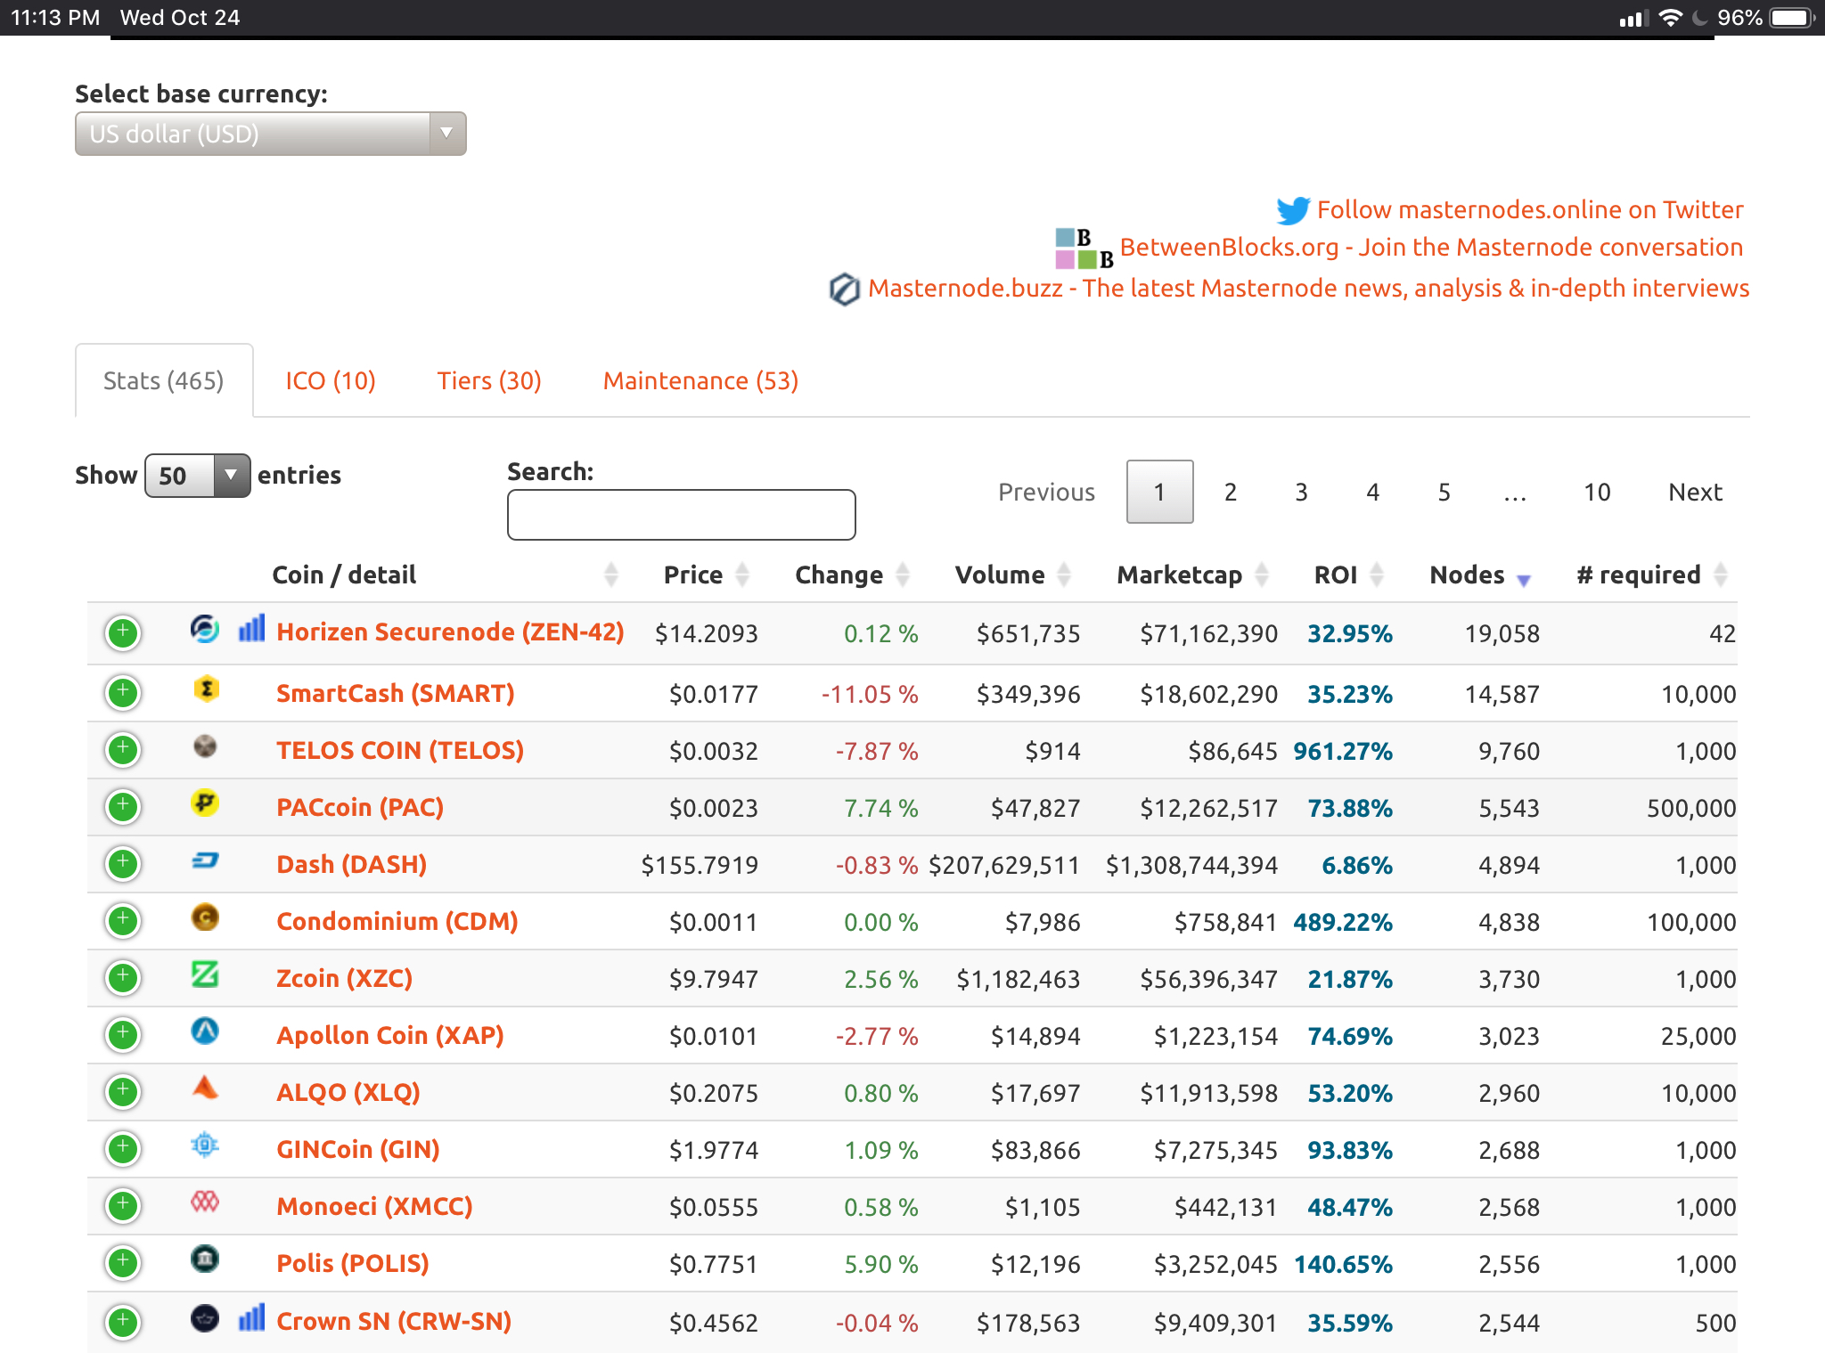This screenshot has width=1825, height=1353.
Task: Click the Horizen coin logo icon
Action: coord(205,629)
